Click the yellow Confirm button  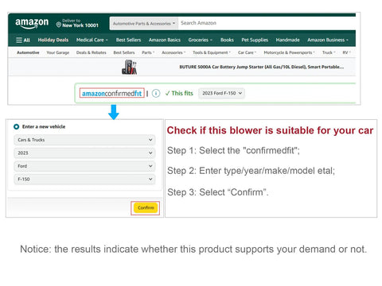[x=146, y=208]
